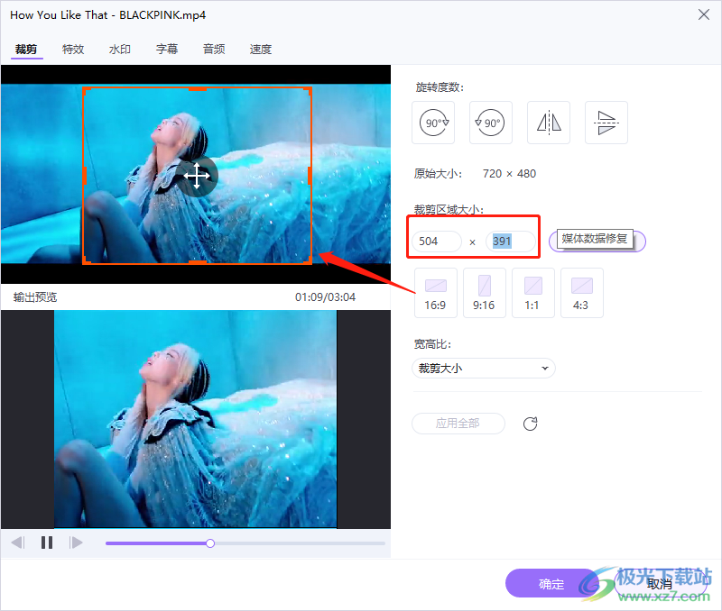Step forward to the next frame

76,543
